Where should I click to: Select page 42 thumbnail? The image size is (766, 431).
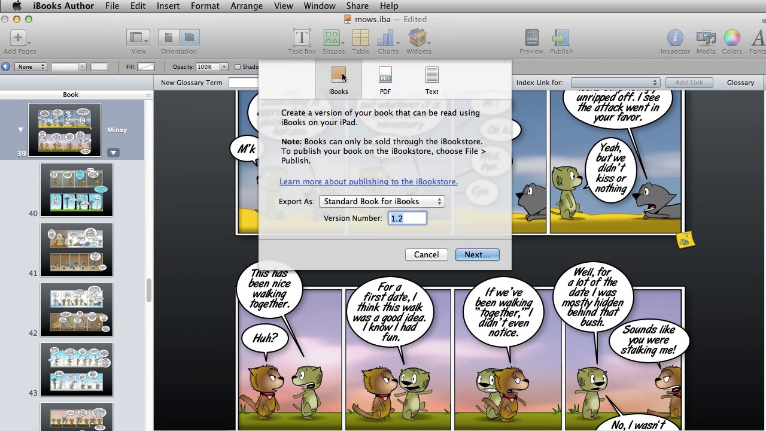[76, 309]
